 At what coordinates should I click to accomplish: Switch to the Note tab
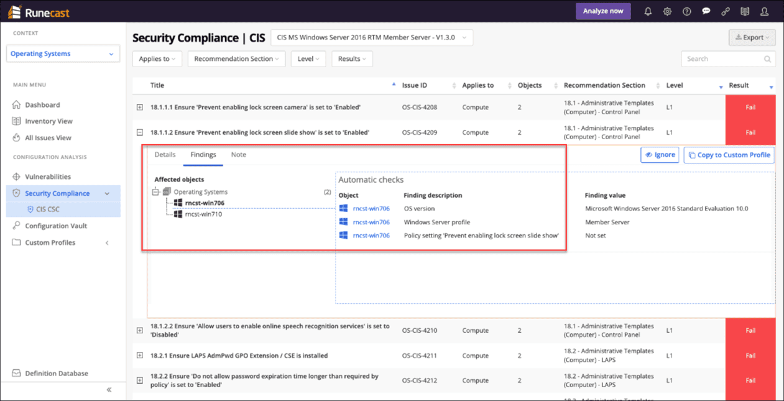[x=238, y=155]
